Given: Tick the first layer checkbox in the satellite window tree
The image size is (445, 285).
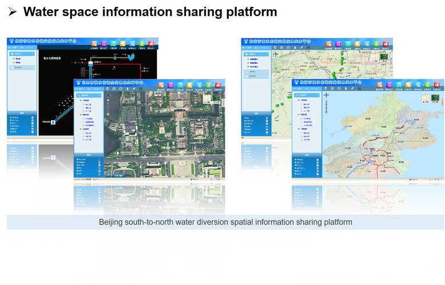Looking at the screenshot, I should [83, 104].
